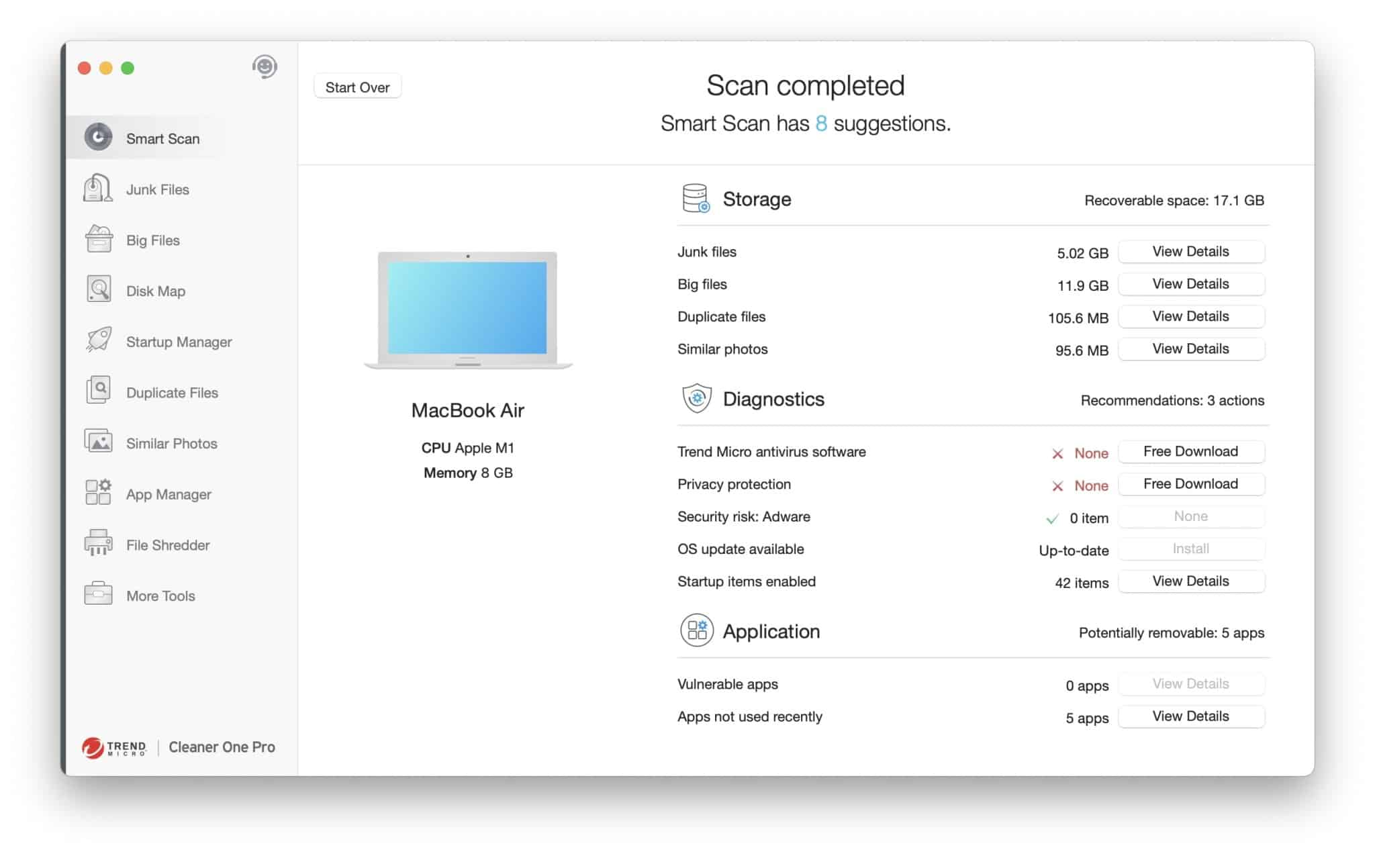Screen dimensions: 1375x856
Task: Click the File Shredder sidebar label
Action: tap(168, 545)
